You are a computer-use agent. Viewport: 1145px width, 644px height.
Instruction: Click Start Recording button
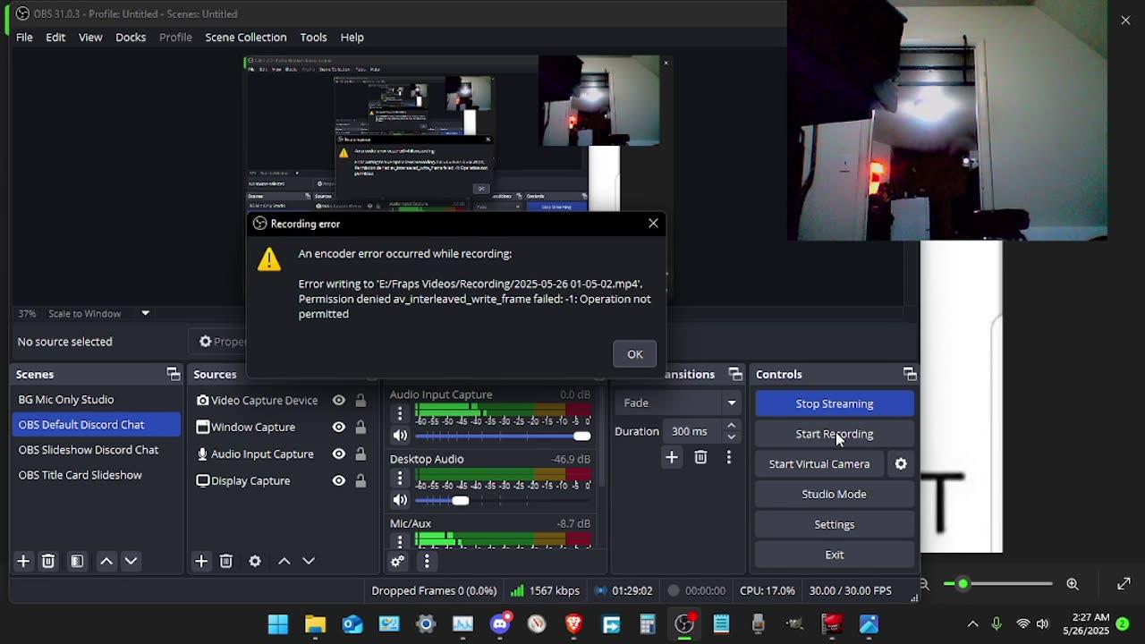point(835,434)
